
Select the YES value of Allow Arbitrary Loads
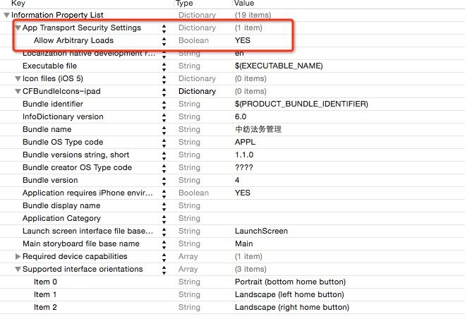point(243,40)
